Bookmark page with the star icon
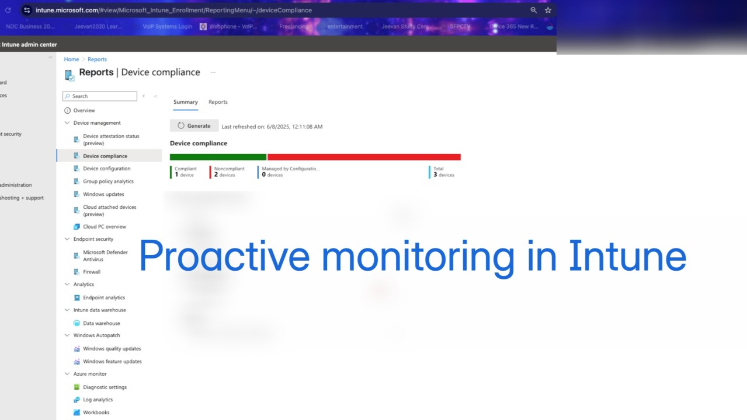Screen dimensions: 747x420 tap(548, 10)
